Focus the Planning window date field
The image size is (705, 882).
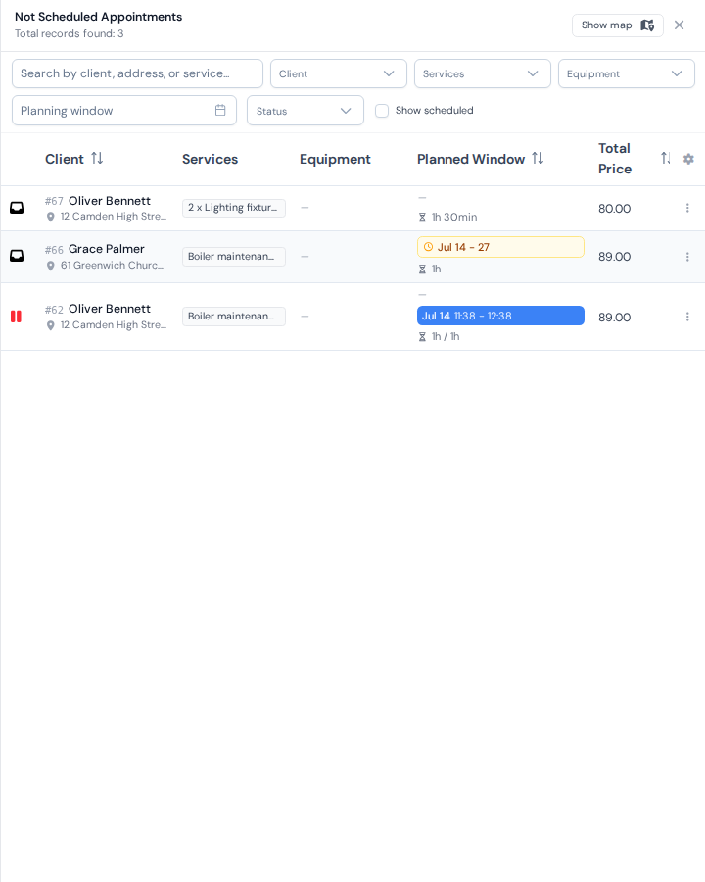pos(124,110)
